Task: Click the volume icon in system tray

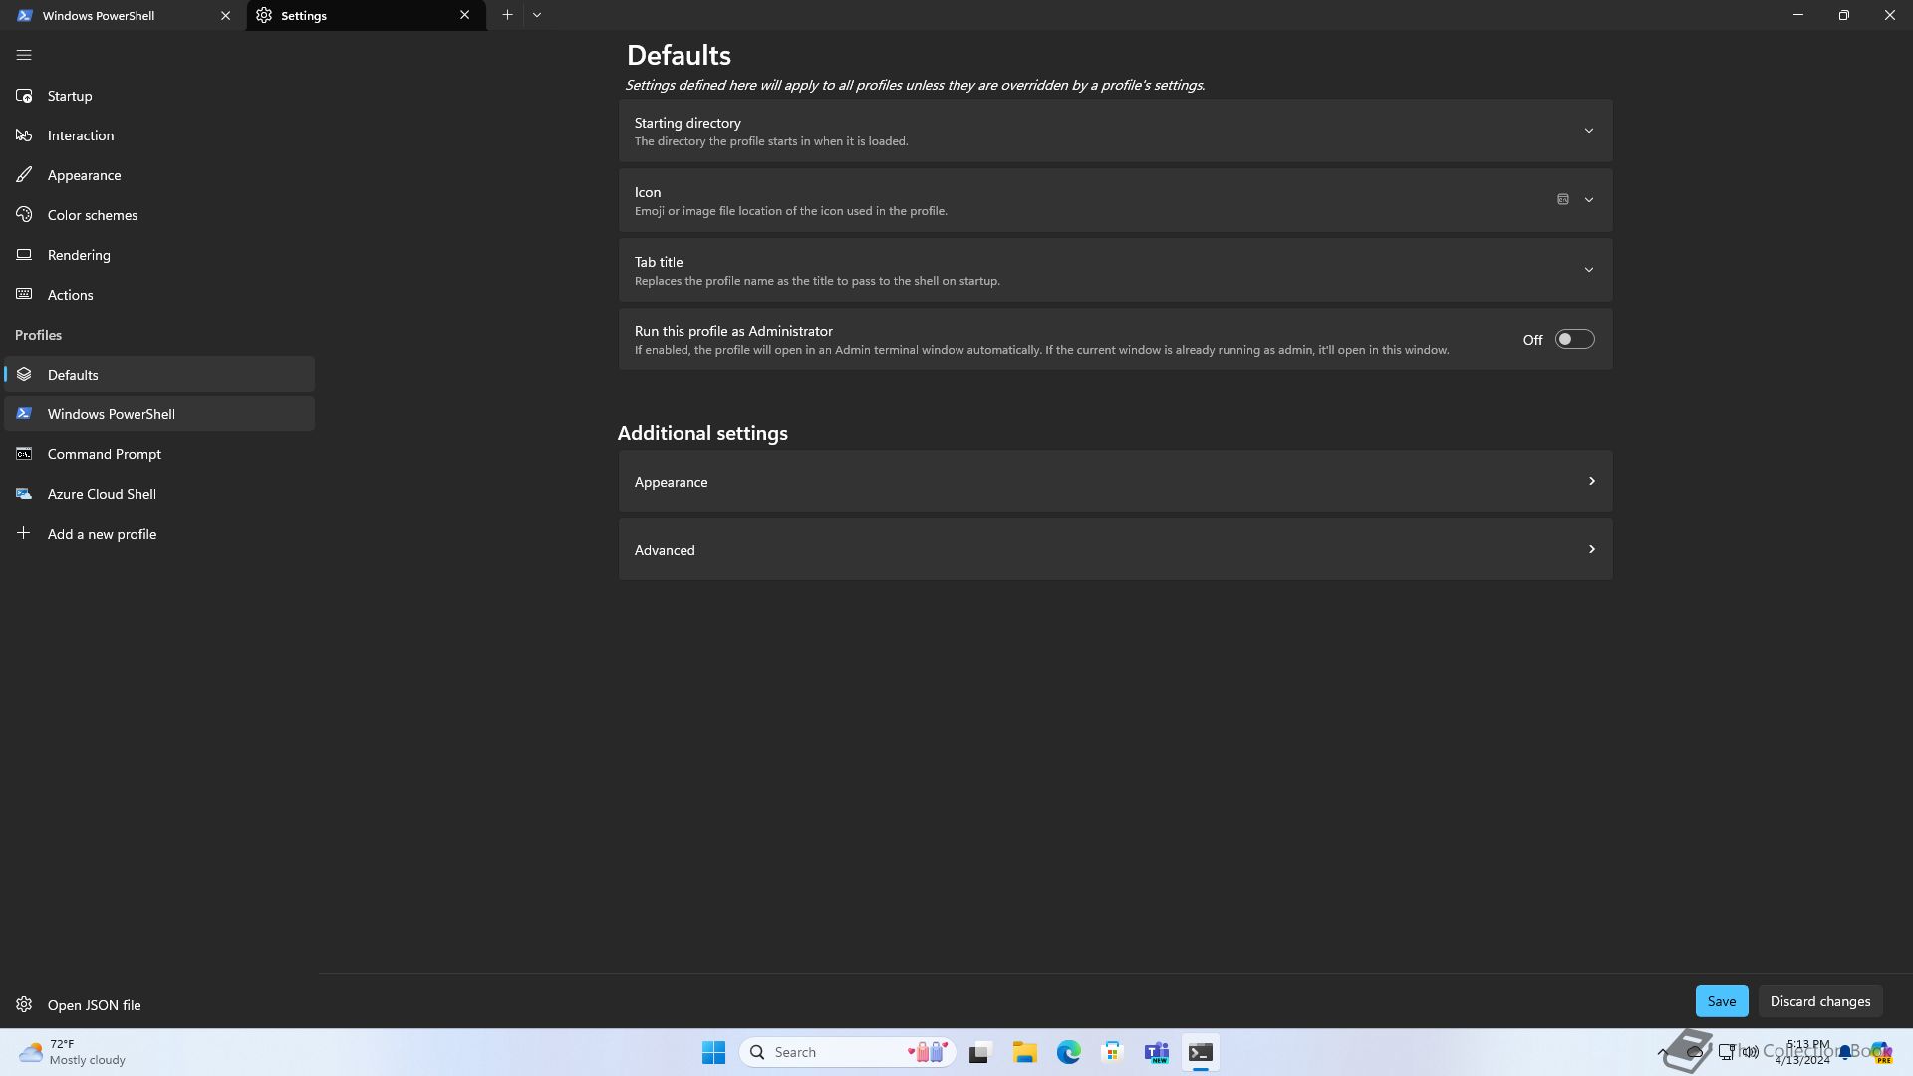Action: pos(1750,1052)
